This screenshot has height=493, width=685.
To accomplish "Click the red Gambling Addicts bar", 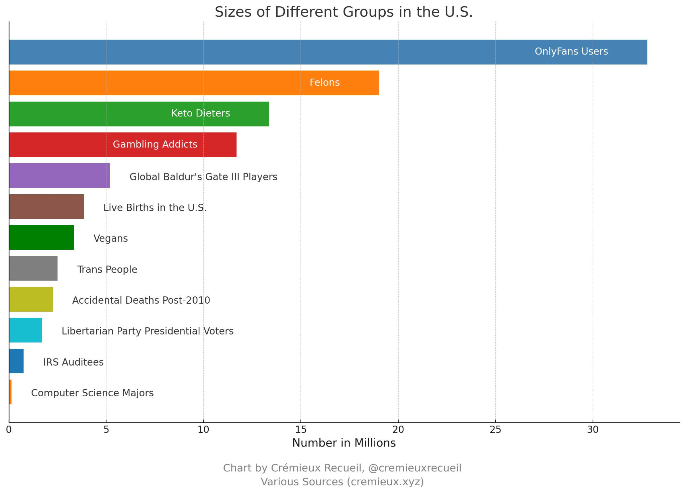I will (123, 145).
